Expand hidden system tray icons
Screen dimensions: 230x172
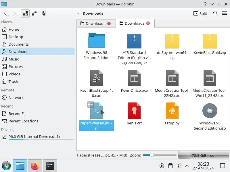187,166
